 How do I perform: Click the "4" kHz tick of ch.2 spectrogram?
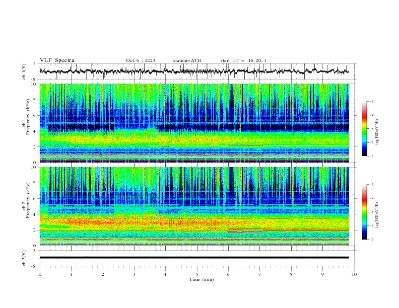(36, 214)
